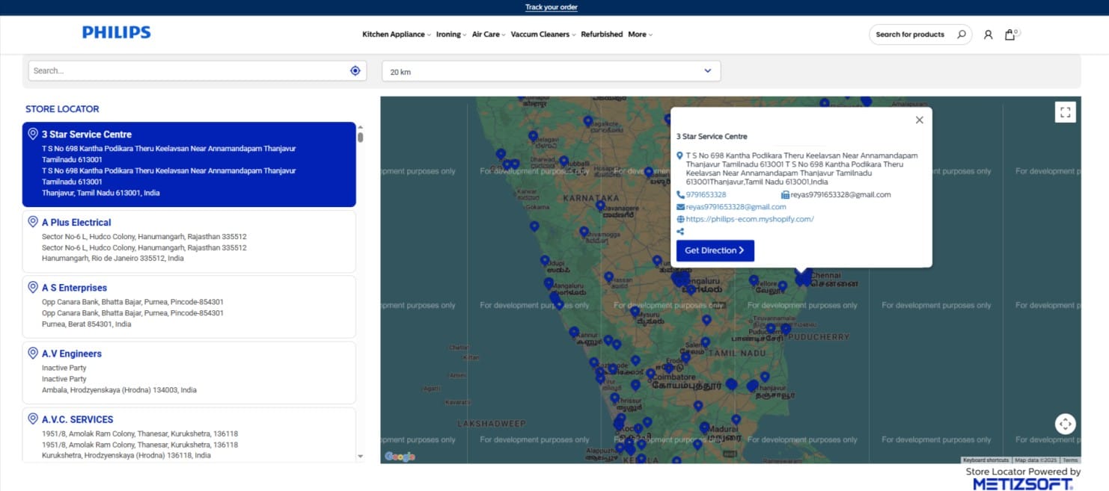Expand the Kitchen Appliance menu

click(395, 34)
